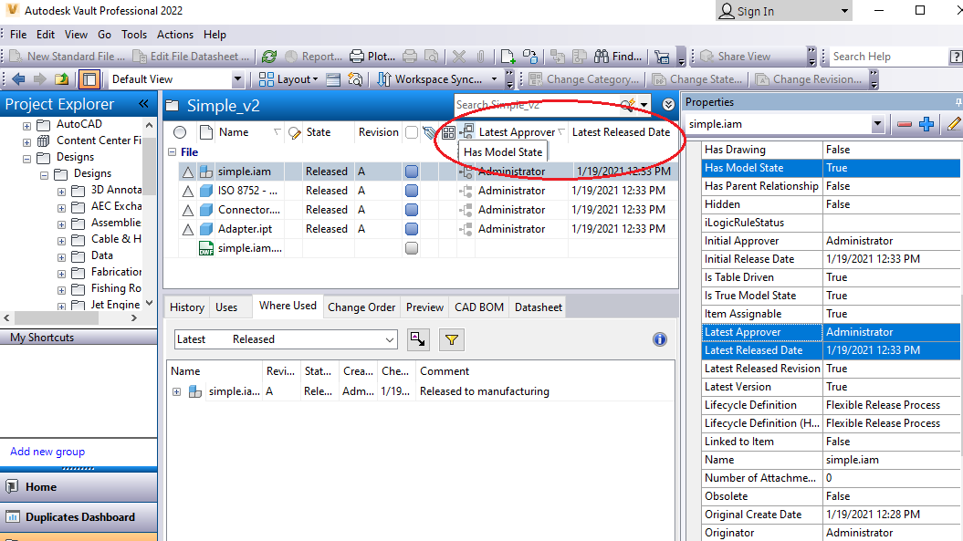Toggle the blue checkbox in Connector row
Image resolution: width=963 pixels, height=541 pixels.
[412, 210]
